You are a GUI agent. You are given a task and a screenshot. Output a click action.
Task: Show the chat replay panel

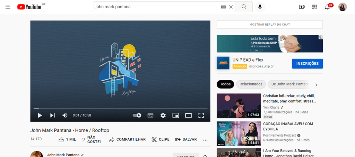coord(269,25)
